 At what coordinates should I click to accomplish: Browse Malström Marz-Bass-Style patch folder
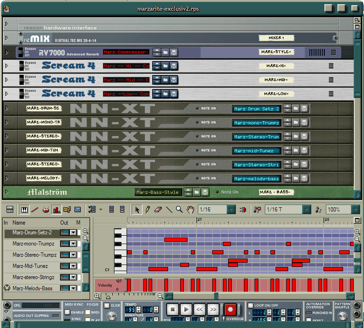(196, 192)
